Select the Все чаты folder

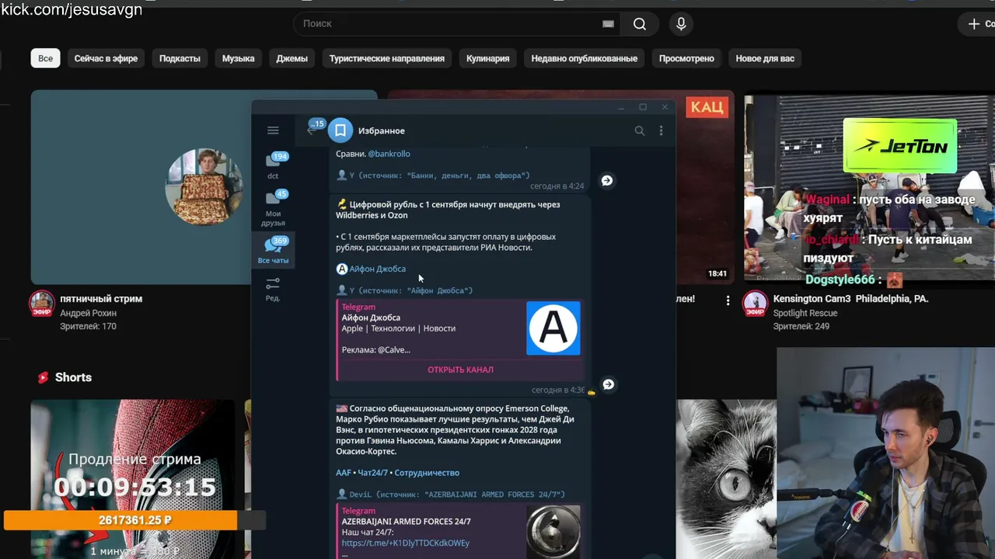(x=273, y=251)
